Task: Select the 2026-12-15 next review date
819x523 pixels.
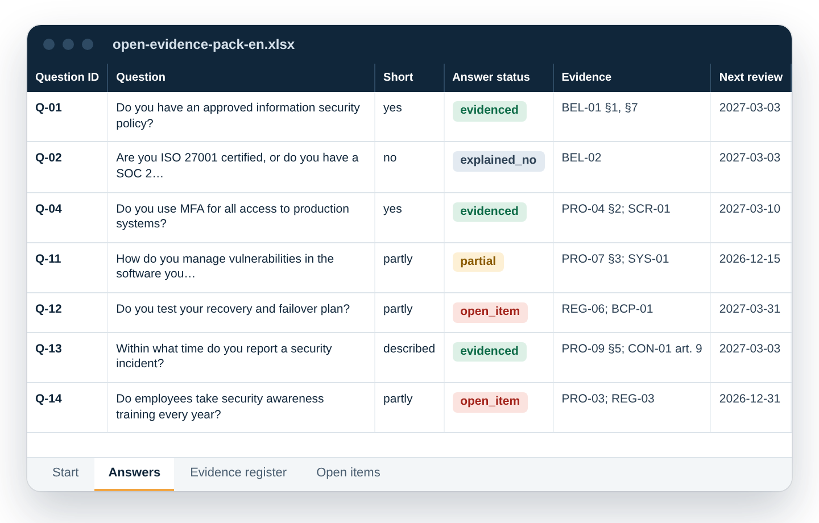Action: pos(751,268)
